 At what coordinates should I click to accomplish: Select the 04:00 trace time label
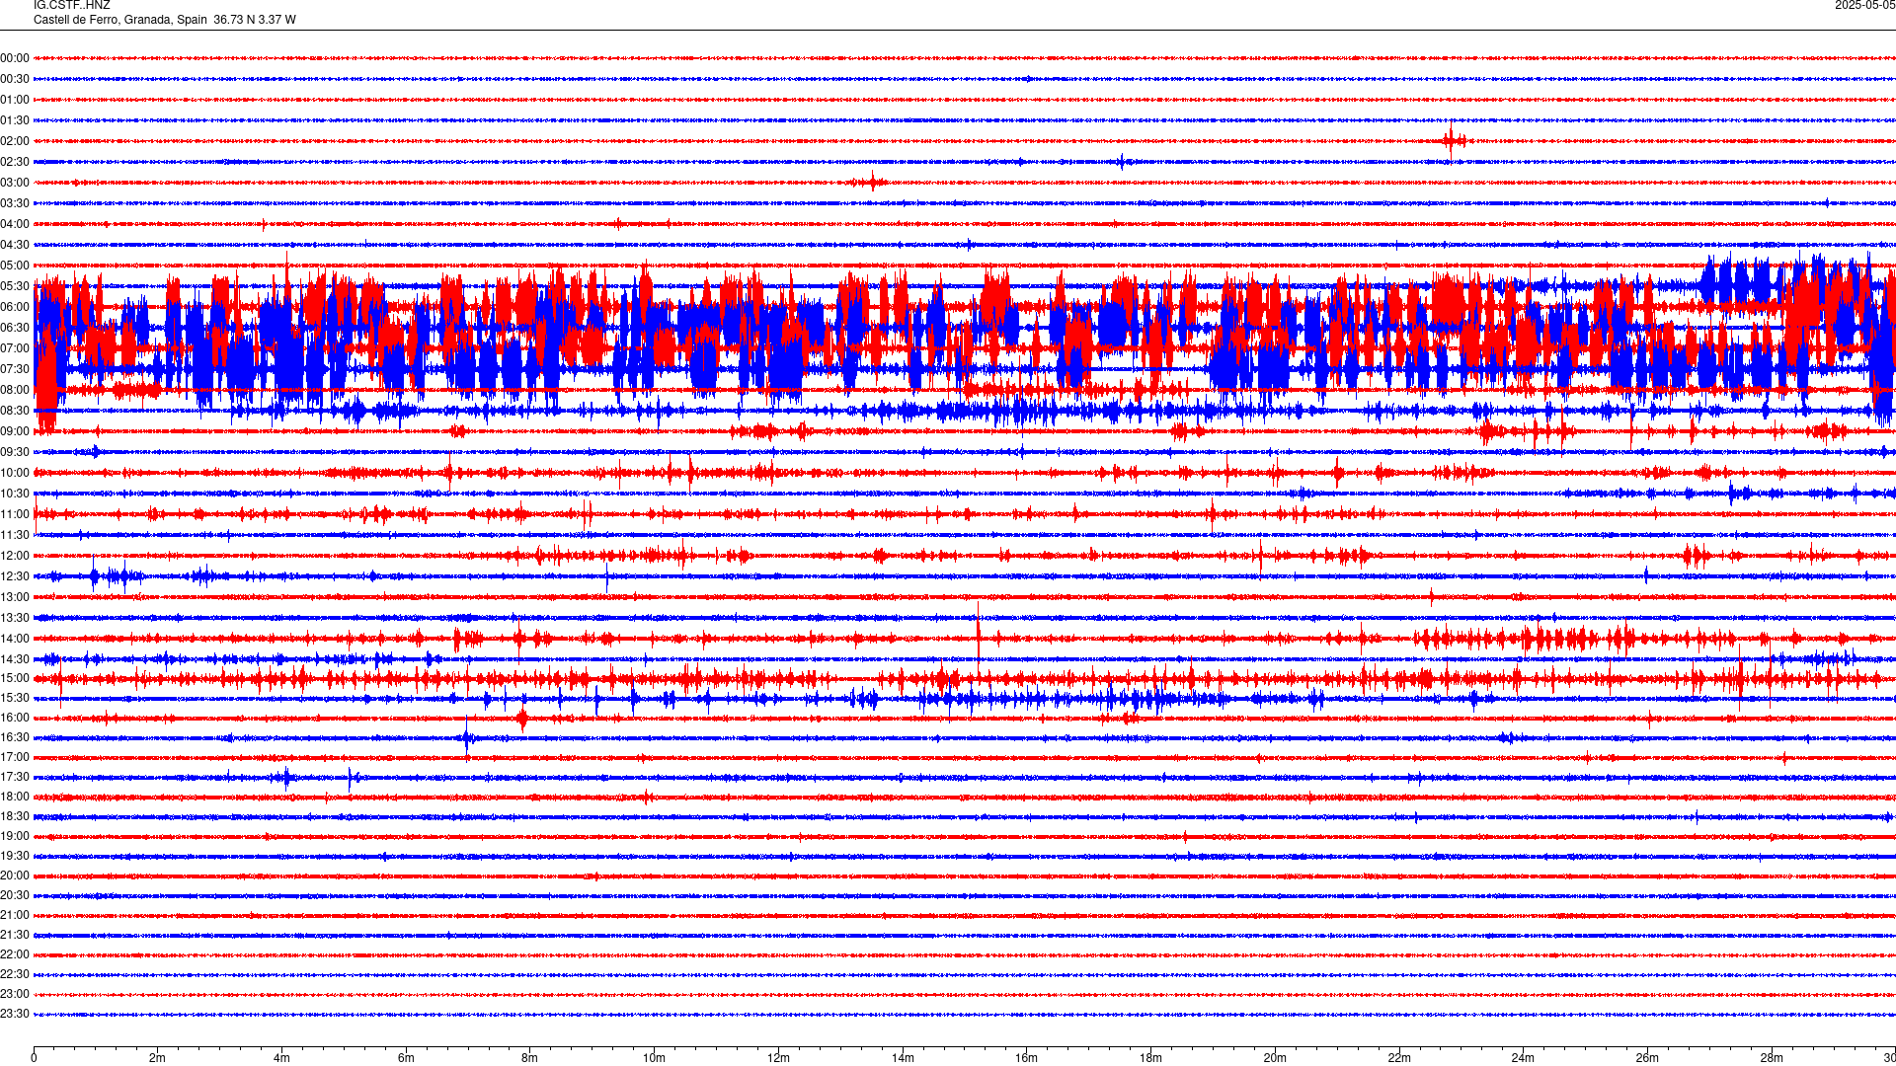point(15,224)
